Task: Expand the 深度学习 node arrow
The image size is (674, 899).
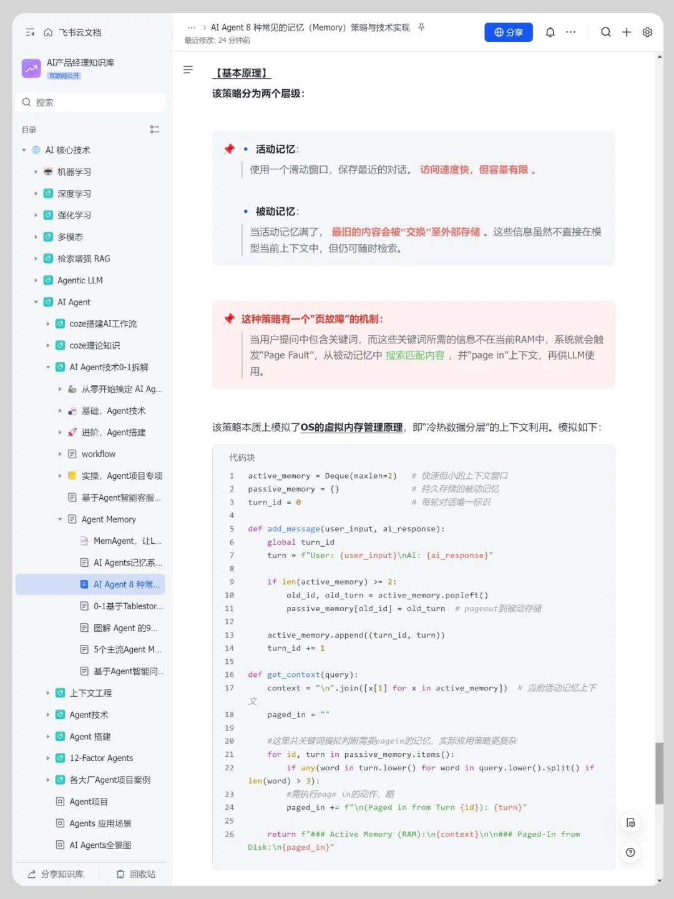Action: pyautogui.click(x=36, y=194)
